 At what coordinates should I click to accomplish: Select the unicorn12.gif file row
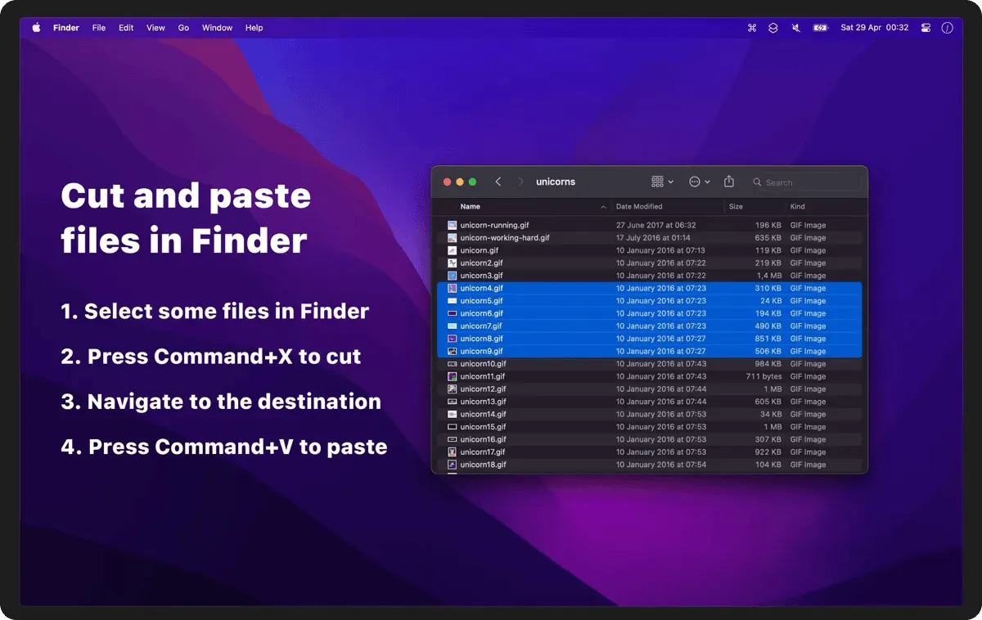tap(483, 389)
